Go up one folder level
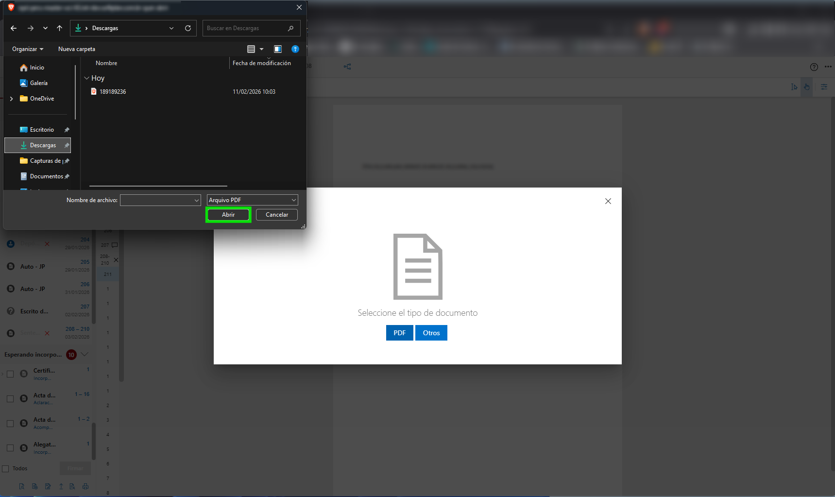 [x=59, y=28]
